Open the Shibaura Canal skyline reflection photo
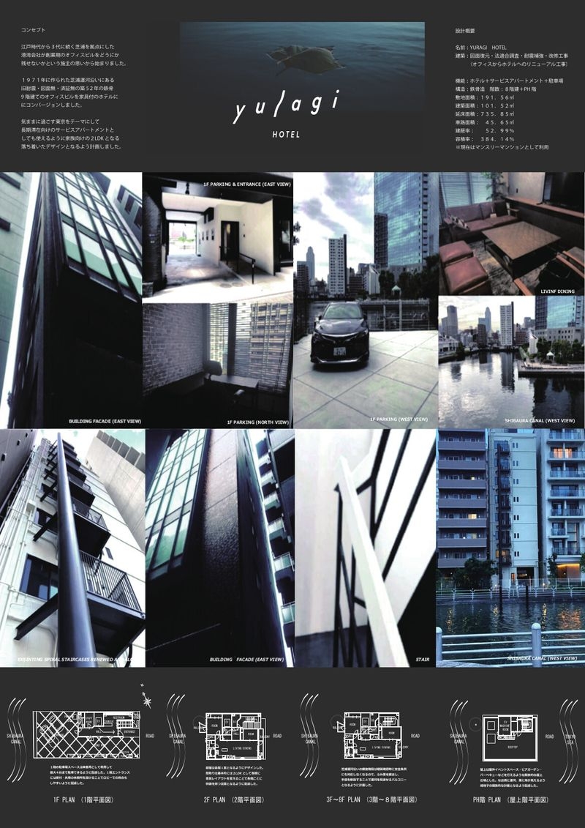 (x=512, y=362)
